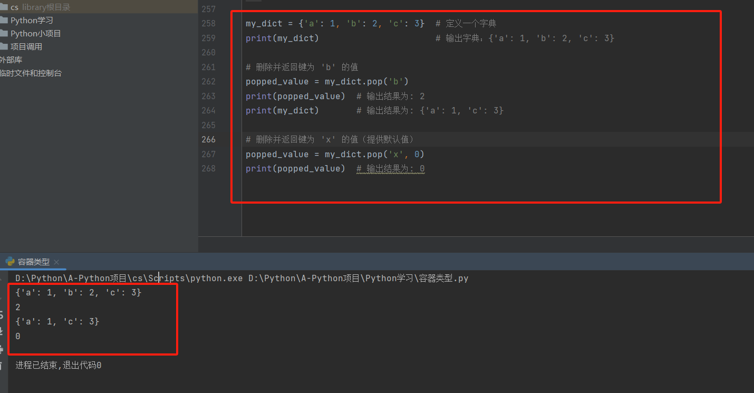754x393 pixels.
Task: Click gutter line number 265
Action: (x=209, y=125)
